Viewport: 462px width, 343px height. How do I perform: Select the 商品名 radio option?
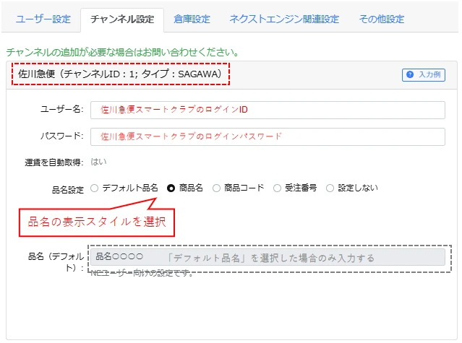point(171,188)
